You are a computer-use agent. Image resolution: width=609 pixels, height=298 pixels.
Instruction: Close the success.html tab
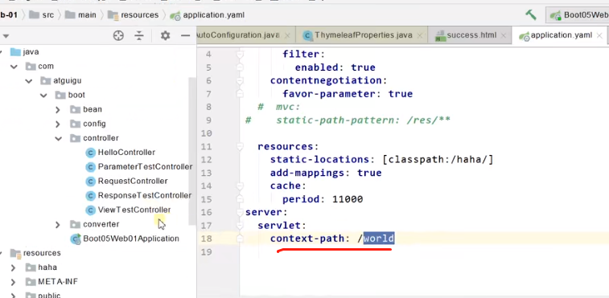[504, 35]
